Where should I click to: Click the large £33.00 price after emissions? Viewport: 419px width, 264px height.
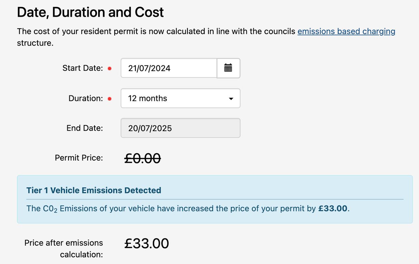point(147,243)
